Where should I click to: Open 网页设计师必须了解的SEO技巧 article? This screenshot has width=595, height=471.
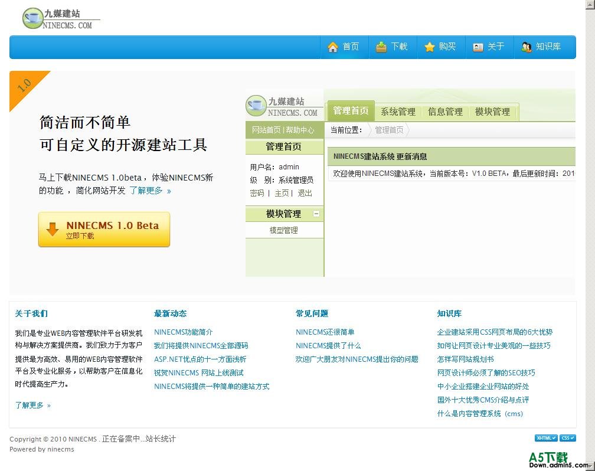pos(486,373)
